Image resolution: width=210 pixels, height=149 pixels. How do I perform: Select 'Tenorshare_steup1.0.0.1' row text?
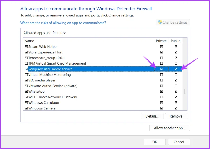tap(46, 58)
